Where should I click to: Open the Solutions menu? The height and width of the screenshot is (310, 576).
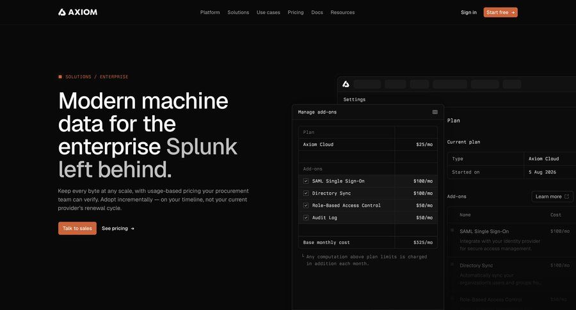238,12
